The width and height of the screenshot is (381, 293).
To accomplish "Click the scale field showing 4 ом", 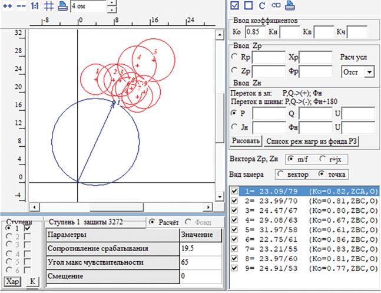I will (x=88, y=6).
